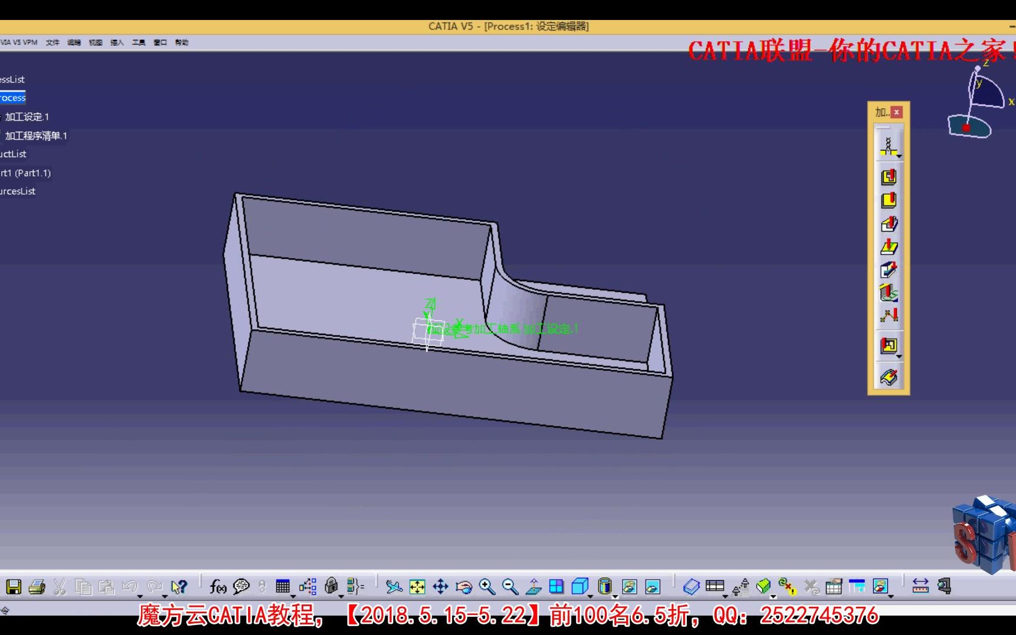This screenshot has width=1016, height=635.
Task: Open the 视图 (View) menu
Action: pyautogui.click(x=96, y=42)
